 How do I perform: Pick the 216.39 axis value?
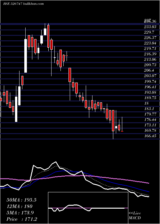pyautogui.click(x=150, y=54)
